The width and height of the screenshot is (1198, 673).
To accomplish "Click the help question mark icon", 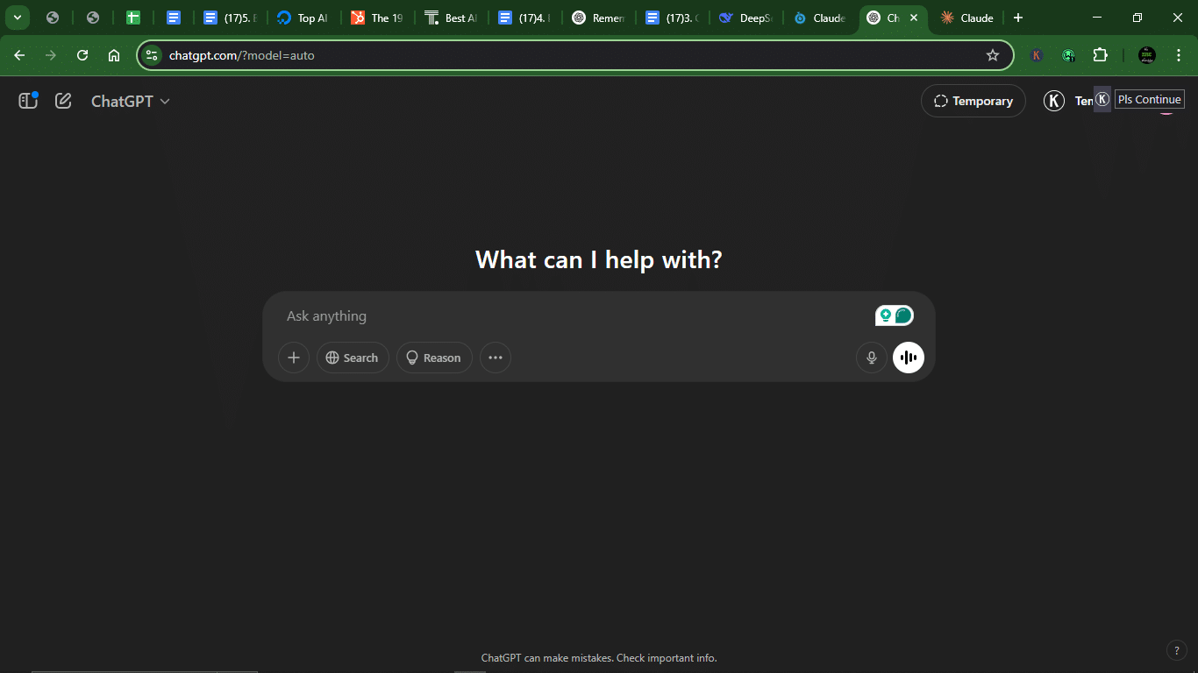I will tap(1177, 650).
